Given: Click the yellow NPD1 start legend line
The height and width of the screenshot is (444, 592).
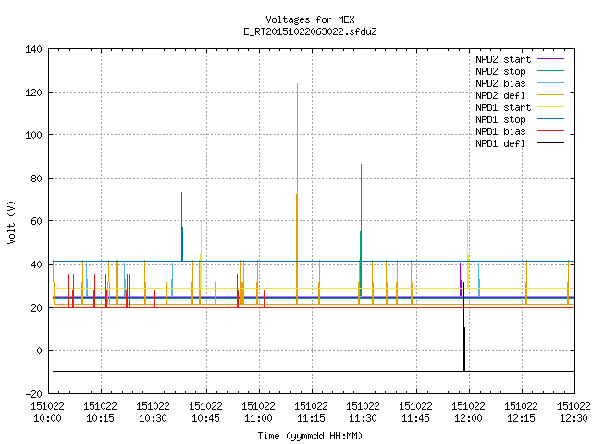Looking at the screenshot, I should (551, 107).
